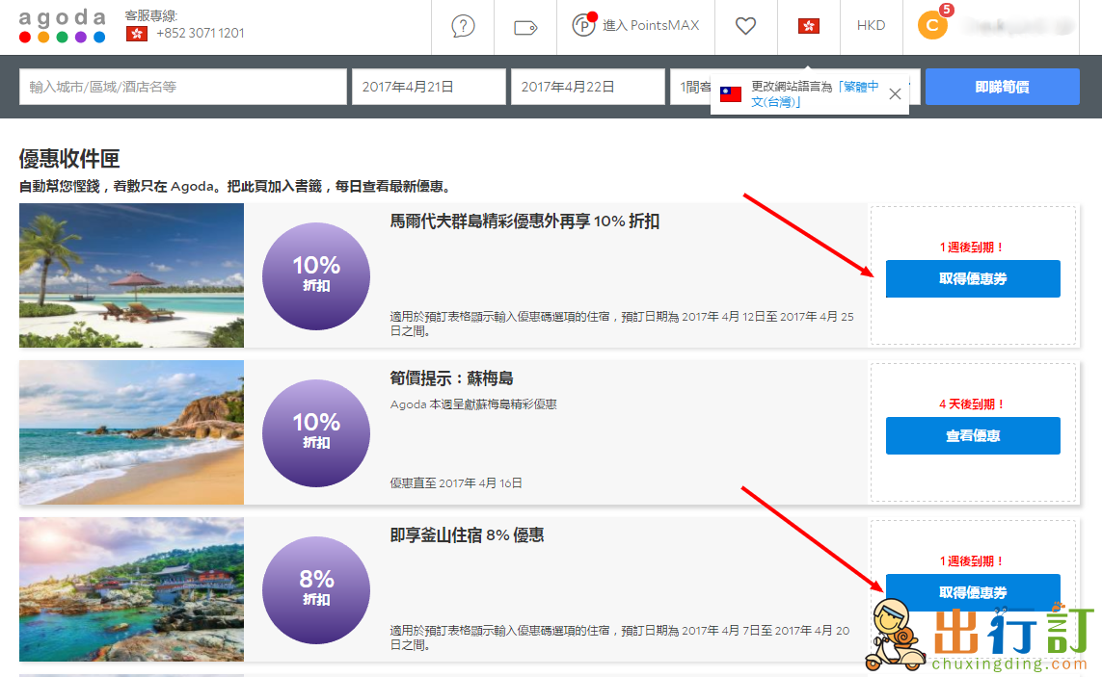
Task: Open check-out date 2017年4月22日
Action: pyautogui.click(x=587, y=87)
